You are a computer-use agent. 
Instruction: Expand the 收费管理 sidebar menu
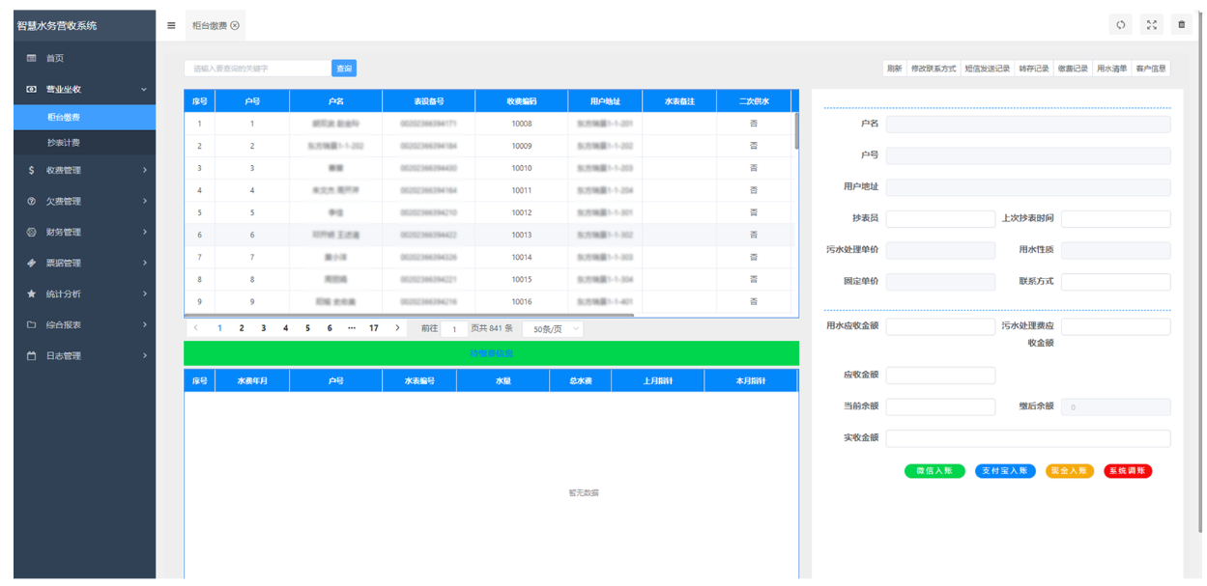[64, 170]
